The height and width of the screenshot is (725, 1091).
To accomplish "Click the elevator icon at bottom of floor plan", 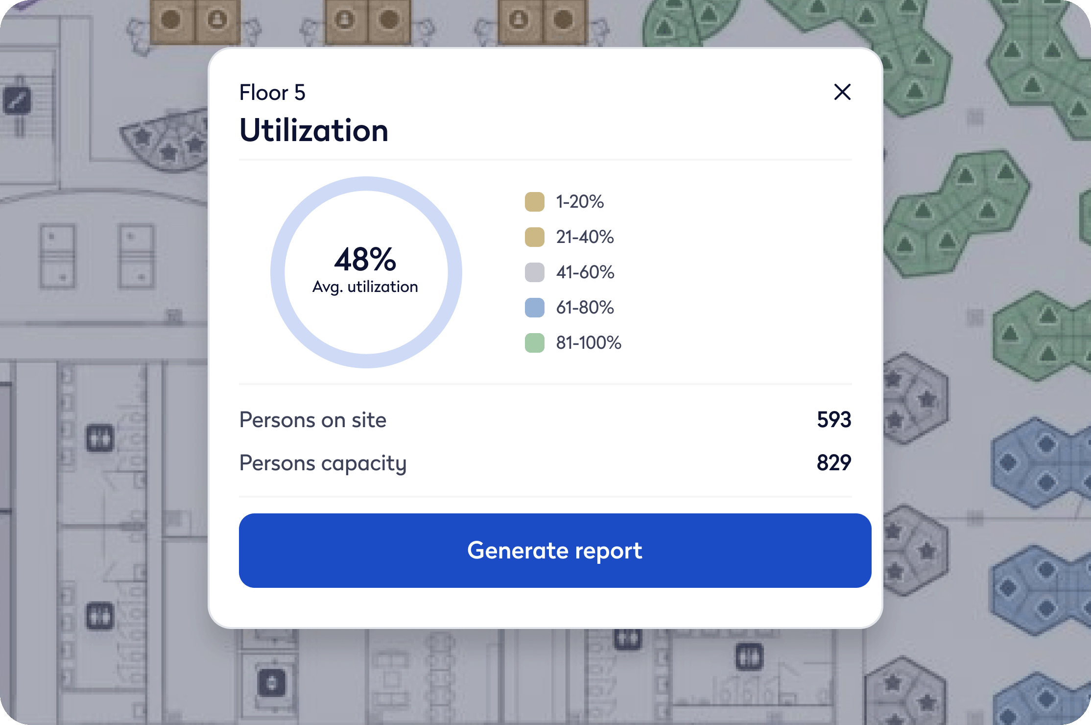I will tap(272, 682).
